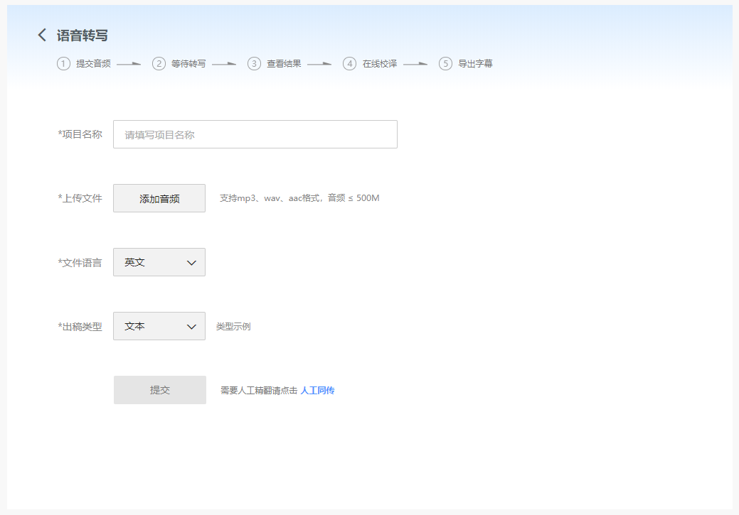The image size is (739, 515).
Task: Click the step 5 circle icon
Action: point(445,63)
